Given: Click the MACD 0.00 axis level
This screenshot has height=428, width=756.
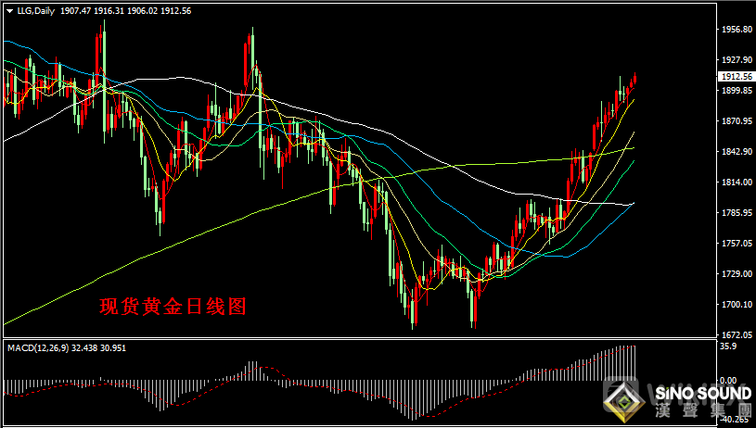Looking at the screenshot, I should [728, 381].
